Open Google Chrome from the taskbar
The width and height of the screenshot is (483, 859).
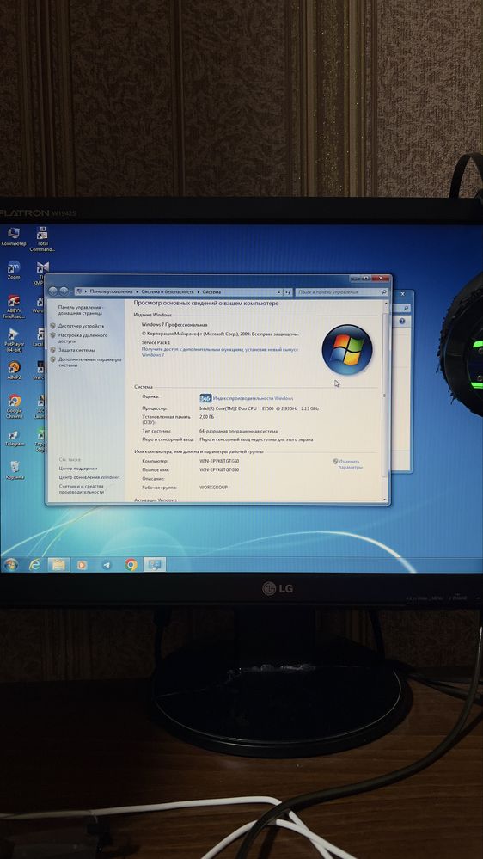point(131,565)
